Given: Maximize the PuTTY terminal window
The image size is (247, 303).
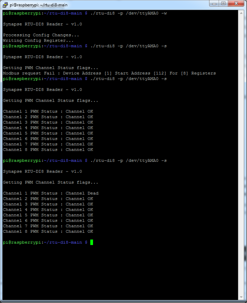Looking at the screenshot, I should pos(223,3).
